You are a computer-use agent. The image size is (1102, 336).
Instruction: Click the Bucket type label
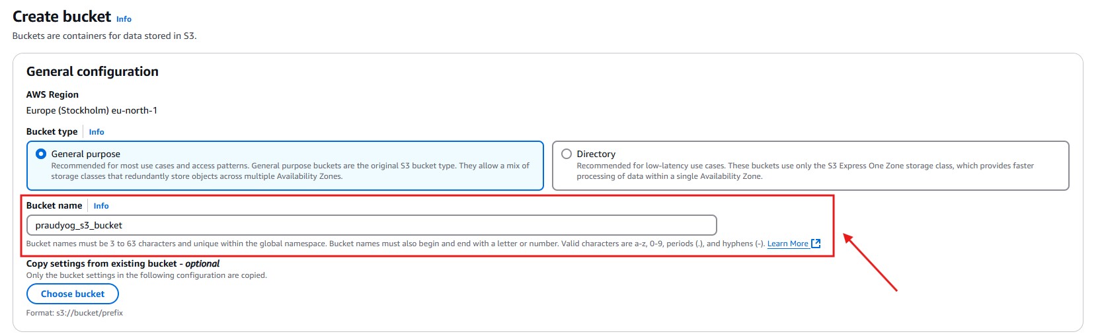(52, 132)
